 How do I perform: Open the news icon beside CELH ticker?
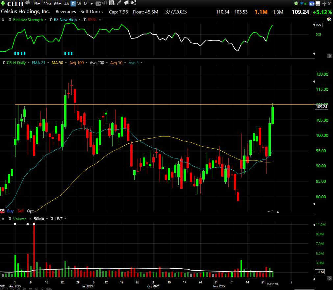tap(28, 3)
